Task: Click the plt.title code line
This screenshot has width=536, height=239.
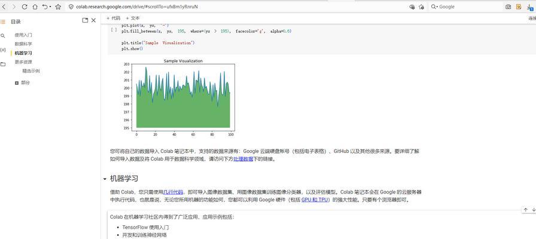Action: click(x=158, y=42)
